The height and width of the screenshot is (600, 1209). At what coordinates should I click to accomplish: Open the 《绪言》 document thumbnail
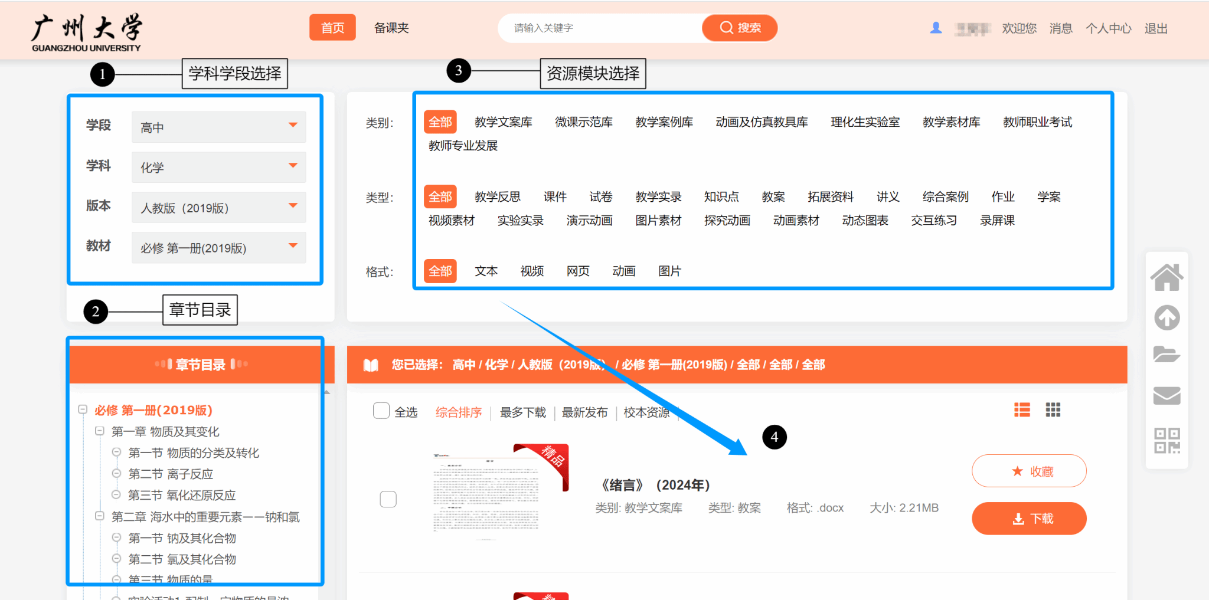click(499, 493)
